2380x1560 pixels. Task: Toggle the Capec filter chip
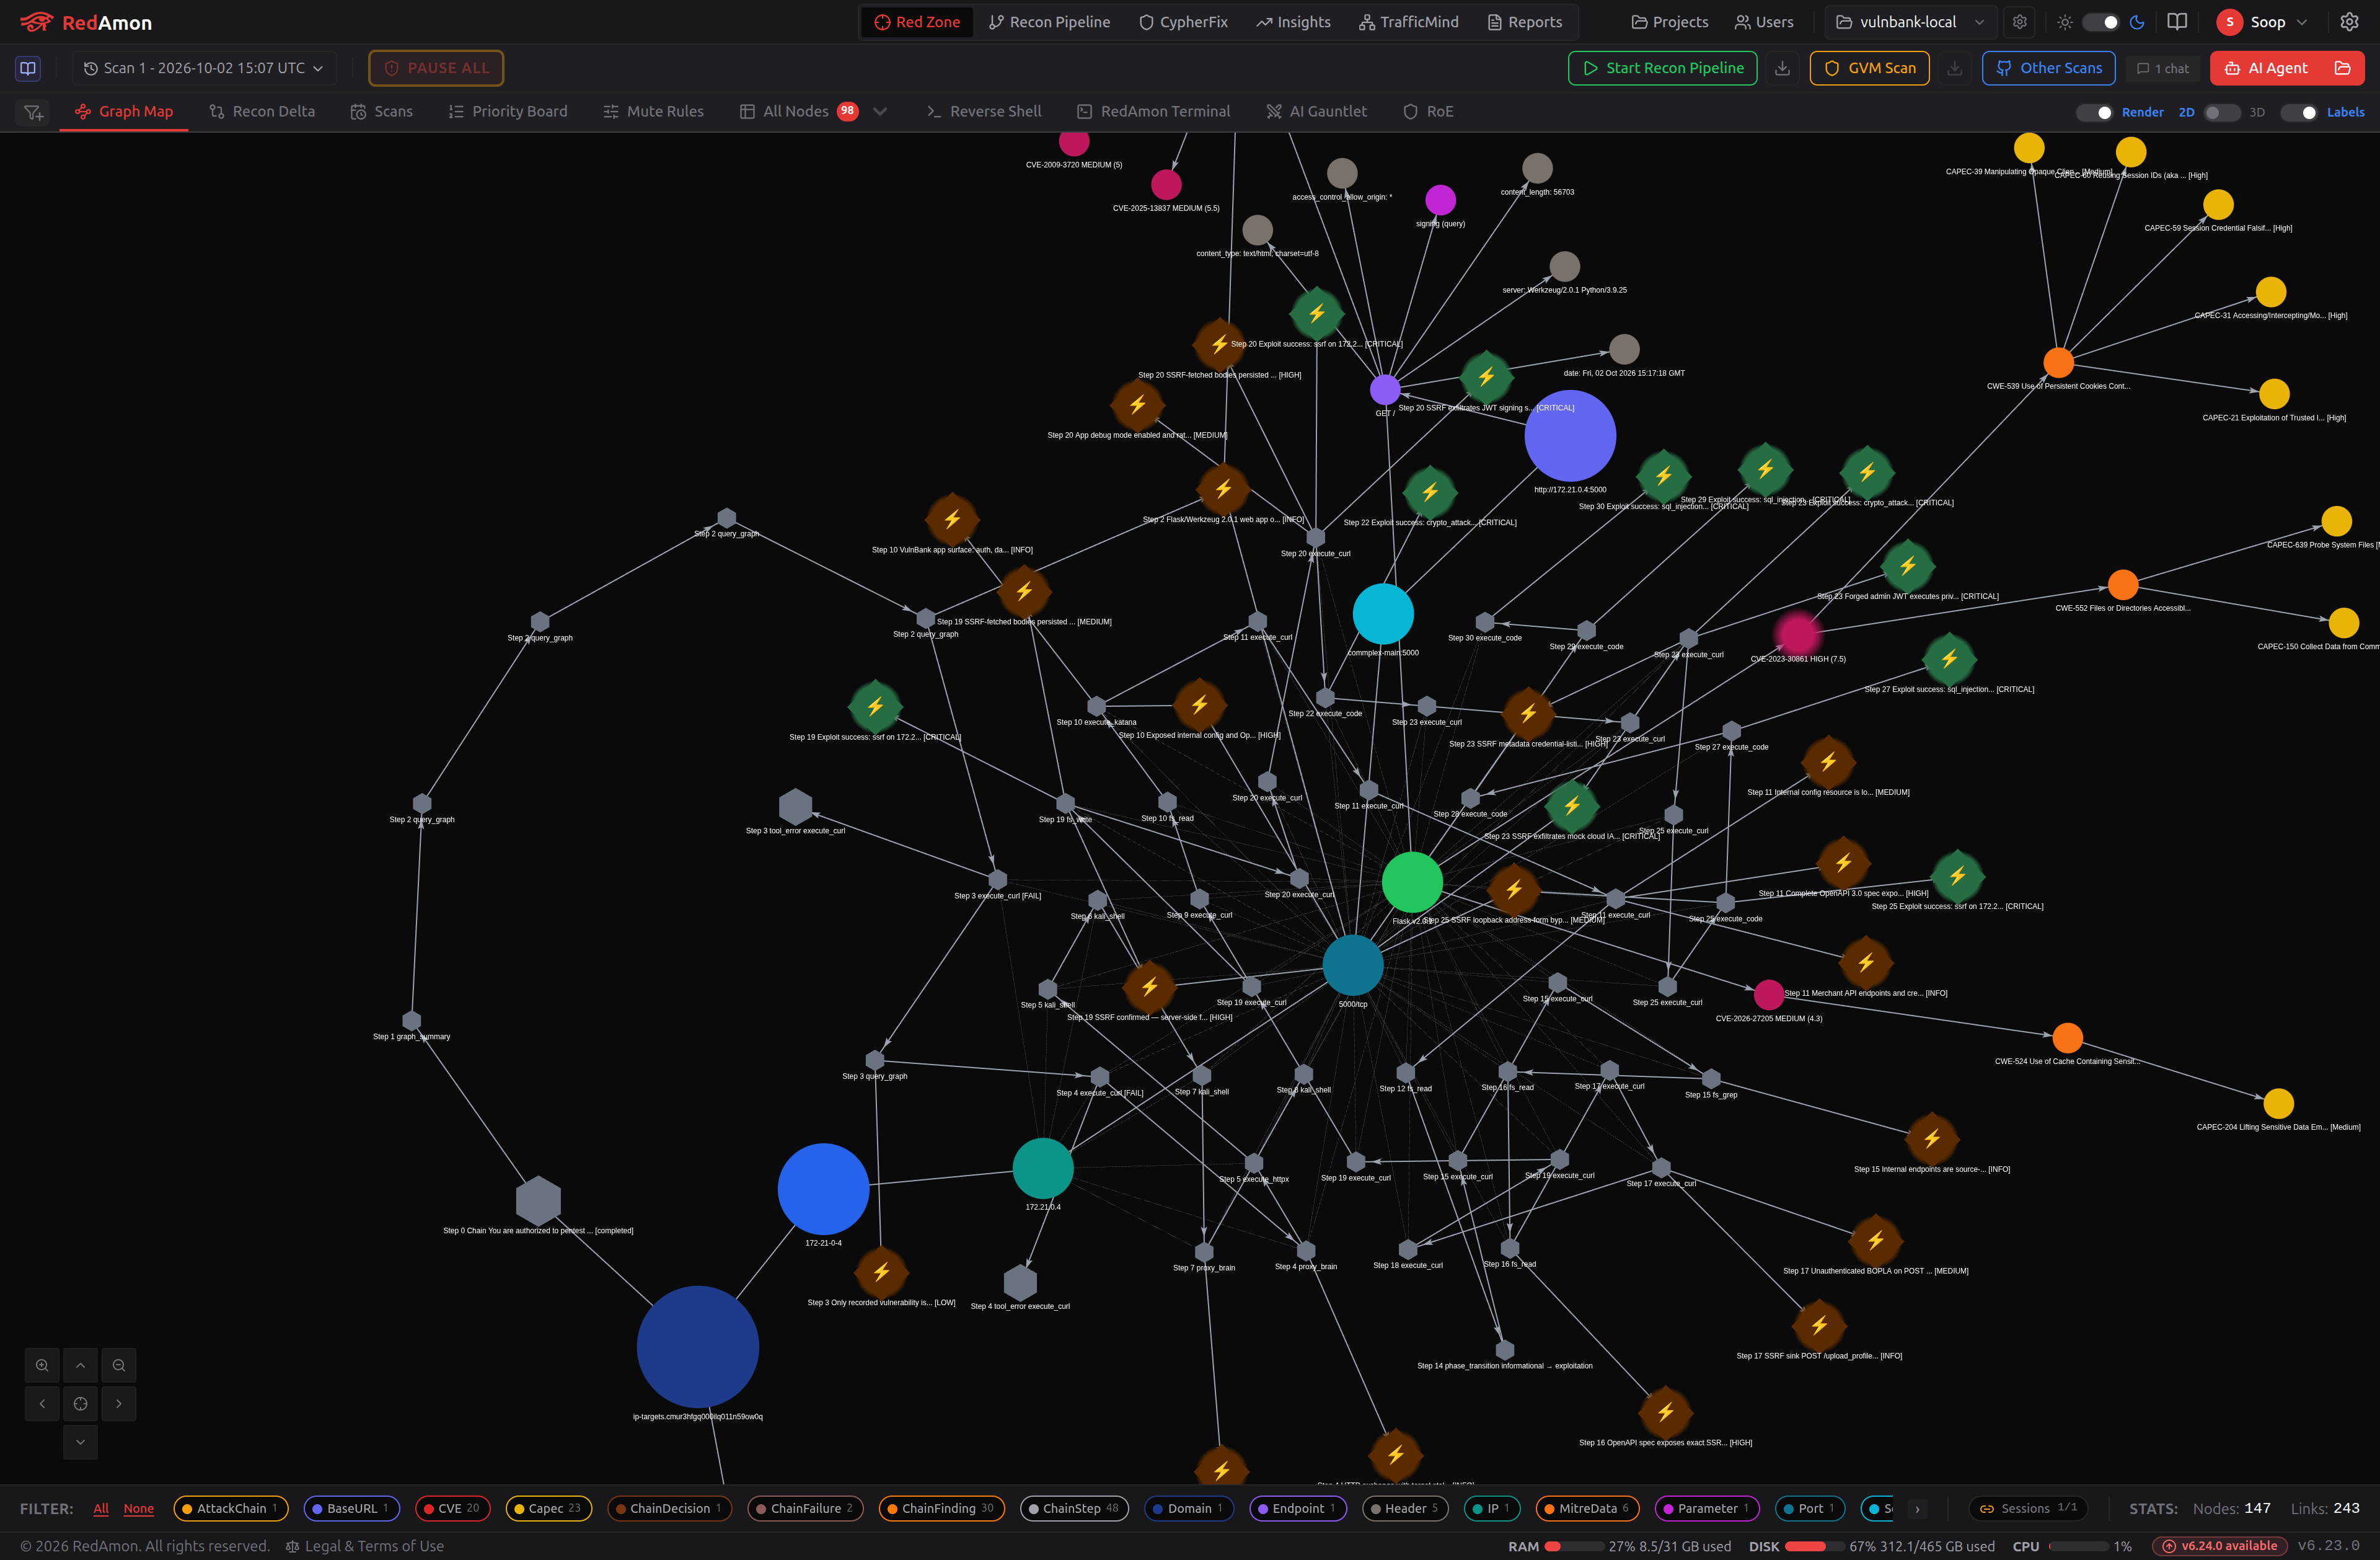tap(548, 1508)
